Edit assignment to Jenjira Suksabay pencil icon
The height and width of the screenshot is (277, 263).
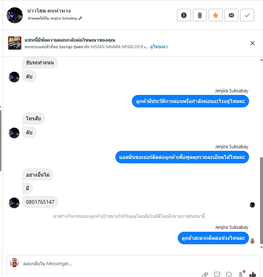(x=80, y=18)
